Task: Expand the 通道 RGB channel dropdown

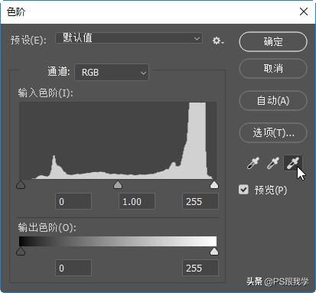Action: (x=112, y=72)
